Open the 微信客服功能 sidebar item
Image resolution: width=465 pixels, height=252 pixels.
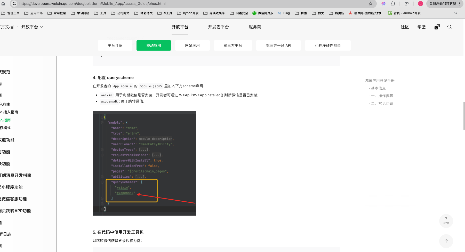[13, 199]
